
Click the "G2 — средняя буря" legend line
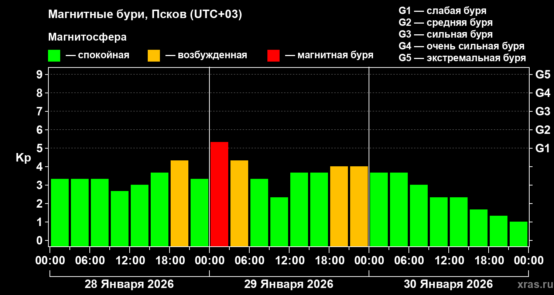(445, 22)
